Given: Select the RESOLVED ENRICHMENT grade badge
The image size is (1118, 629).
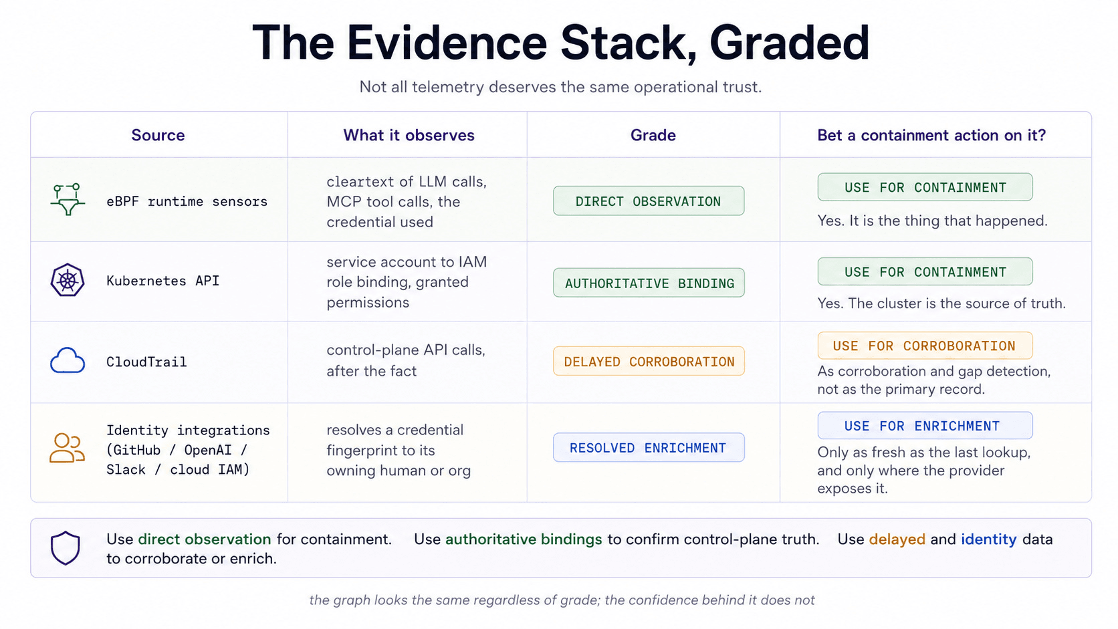Looking at the screenshot, I should (x=649, y=448).
